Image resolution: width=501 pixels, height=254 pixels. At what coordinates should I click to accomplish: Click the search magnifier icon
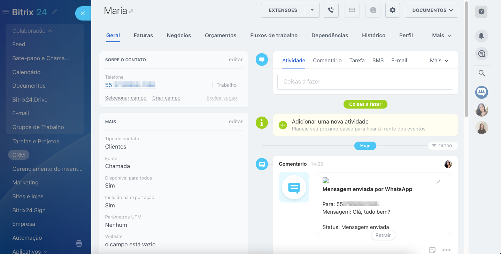point(481,73)
